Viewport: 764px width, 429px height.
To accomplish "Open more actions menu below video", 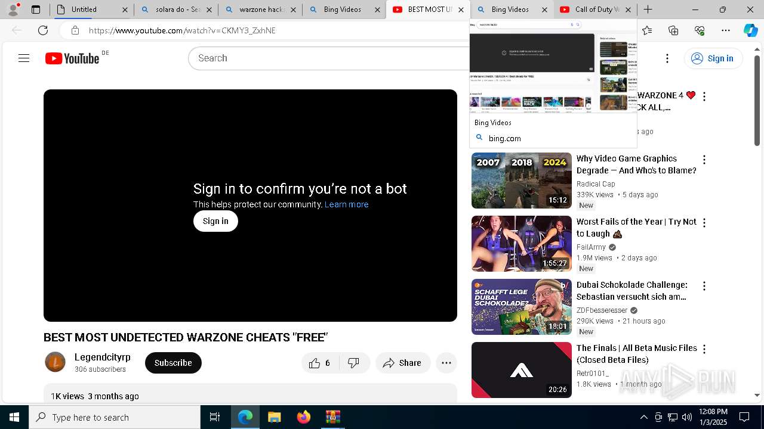I will point(446,363).
